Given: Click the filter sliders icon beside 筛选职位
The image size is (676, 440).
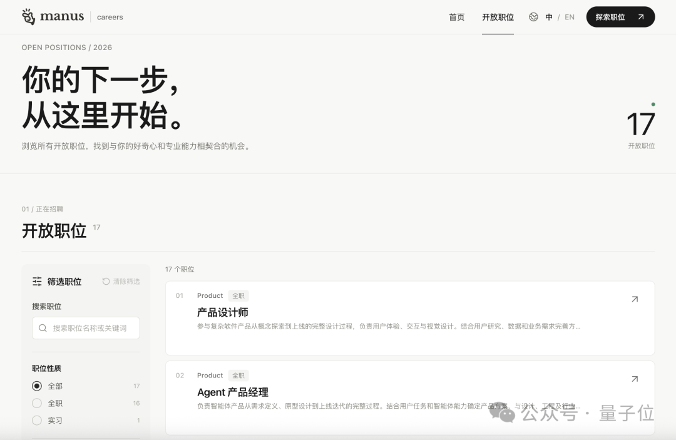Looking at the screenshot, I should tap(37, 282).
